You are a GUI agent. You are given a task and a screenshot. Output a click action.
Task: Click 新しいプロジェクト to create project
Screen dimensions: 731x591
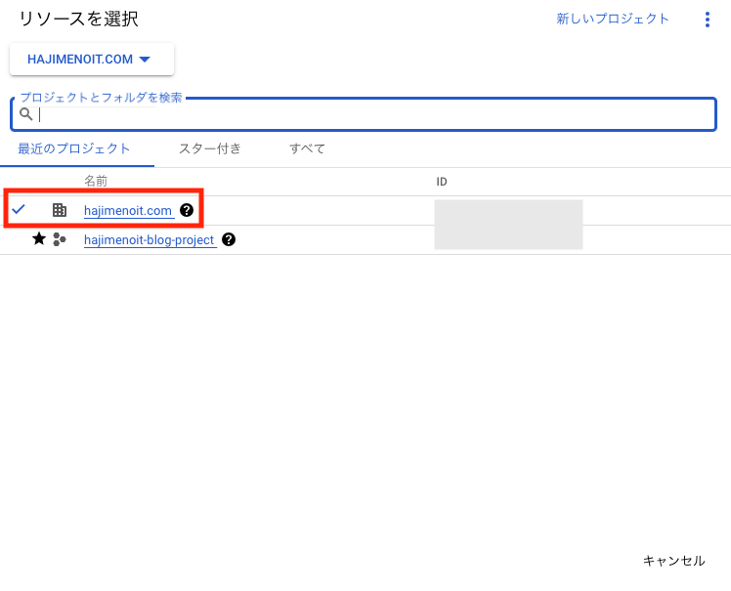tap(613, 19)
